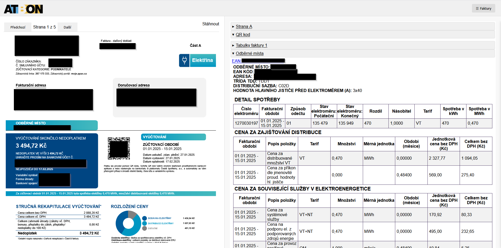Open the EAN link
This screenshot has height=248, width=501.
tap(236, 61)
